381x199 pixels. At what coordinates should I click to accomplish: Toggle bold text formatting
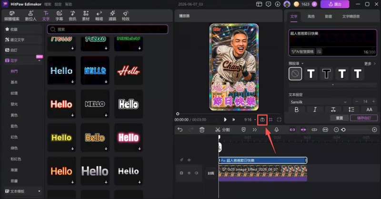coord(296,110)
